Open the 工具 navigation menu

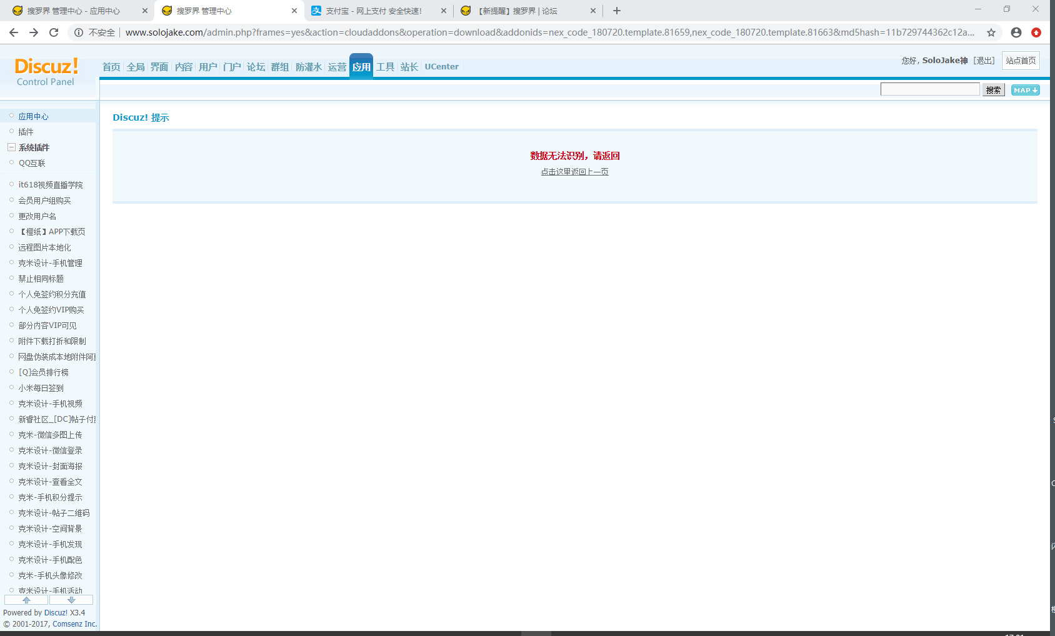(x=385, y=67)
